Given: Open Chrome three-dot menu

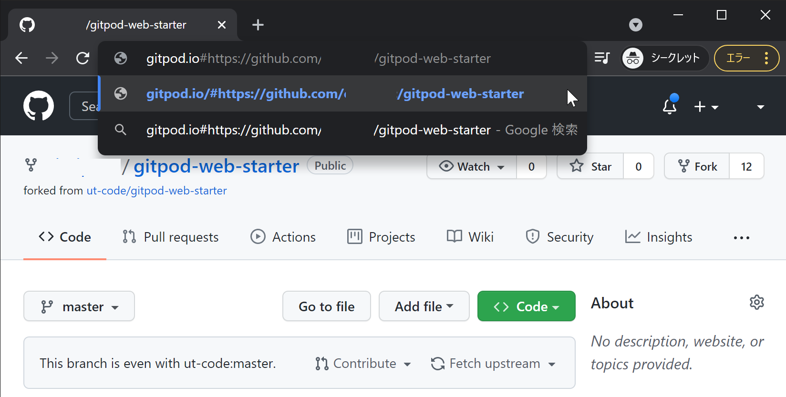Looking at the screenshot, I should point(766,58).
